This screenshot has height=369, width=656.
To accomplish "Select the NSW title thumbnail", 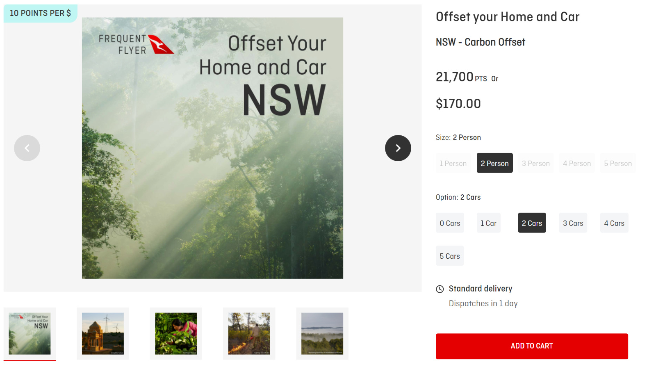I will point(30,334).
